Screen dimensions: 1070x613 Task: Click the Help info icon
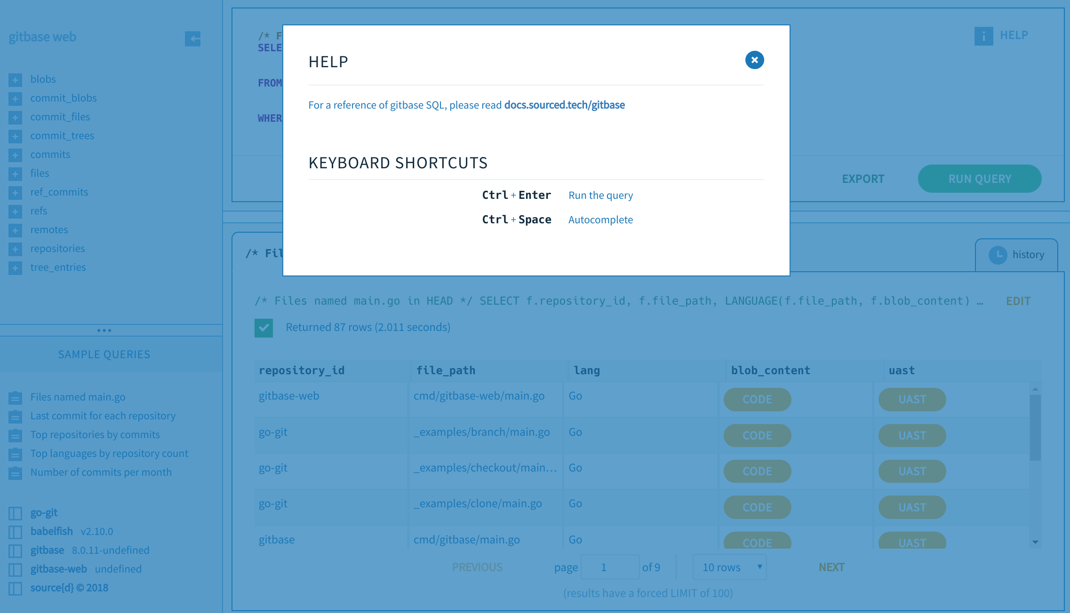(x=983, y=36)
